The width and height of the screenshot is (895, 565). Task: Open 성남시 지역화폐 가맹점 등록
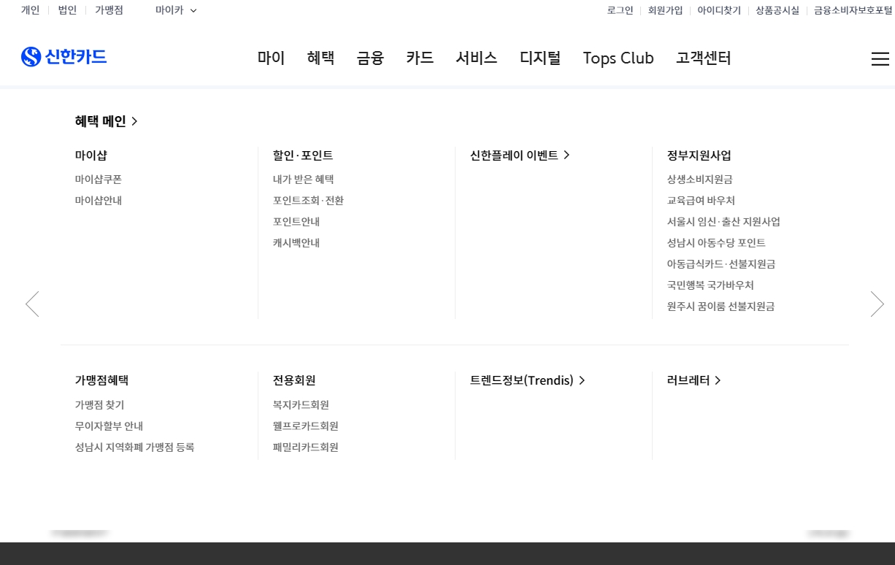135,447
